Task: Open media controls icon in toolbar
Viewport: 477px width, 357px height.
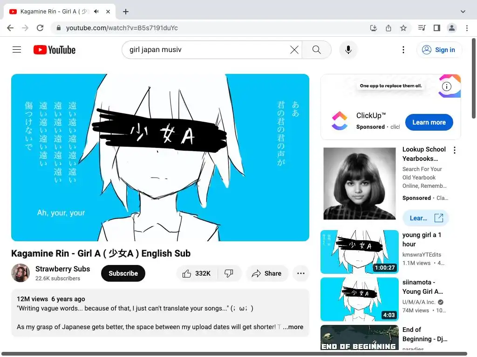Action: click(x=422, y=28)
